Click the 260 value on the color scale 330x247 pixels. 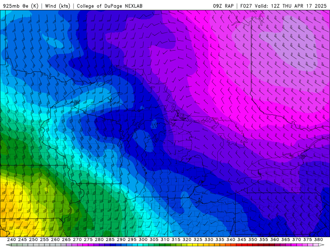coord(55,240)
